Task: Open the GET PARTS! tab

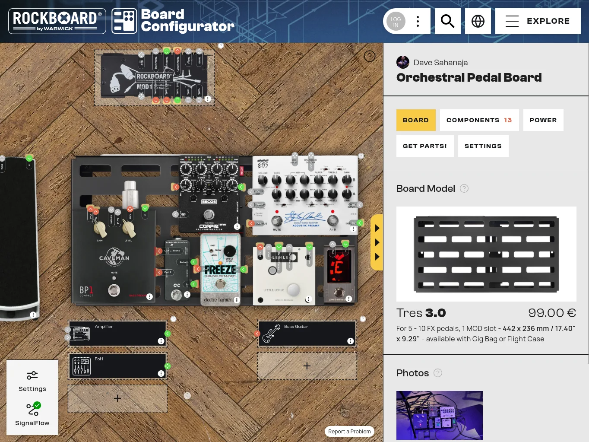Action: tap(425, 146)
